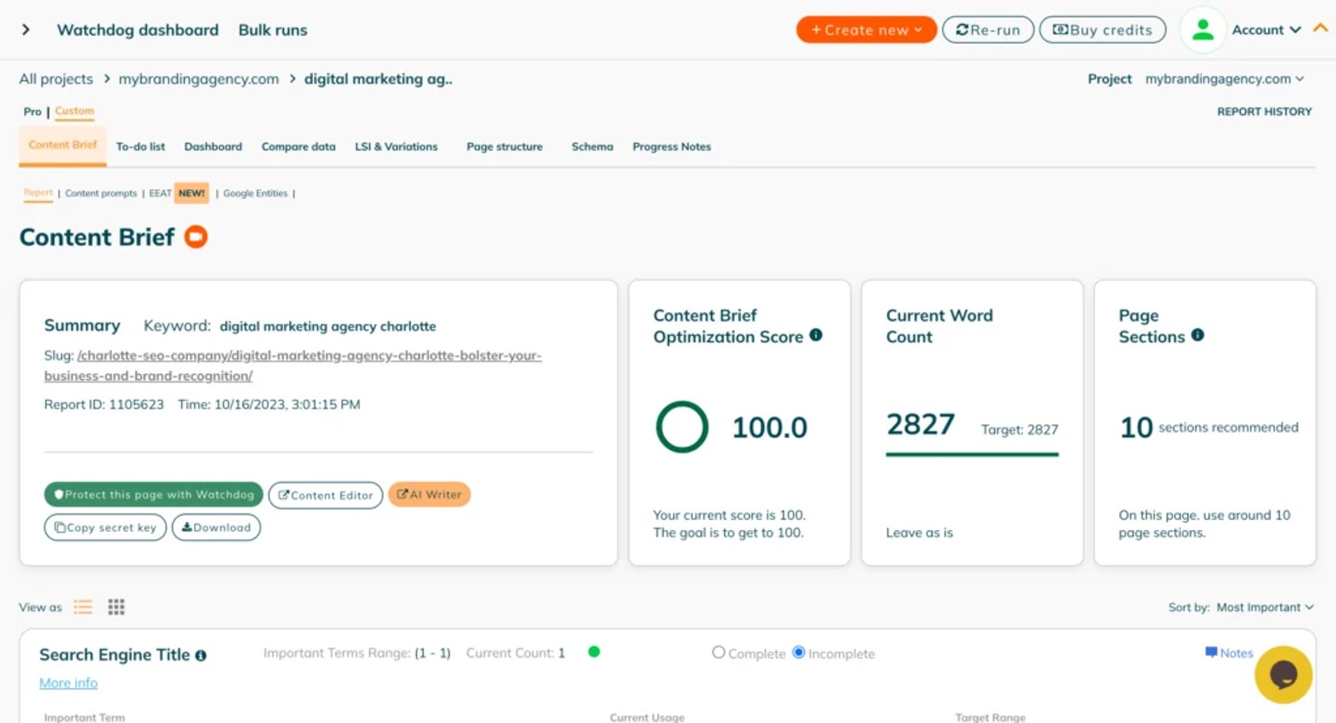This screenshot has height=723, width=1336.
Task: Go to the All projects breadcrumb
Action: pos(56,78)
